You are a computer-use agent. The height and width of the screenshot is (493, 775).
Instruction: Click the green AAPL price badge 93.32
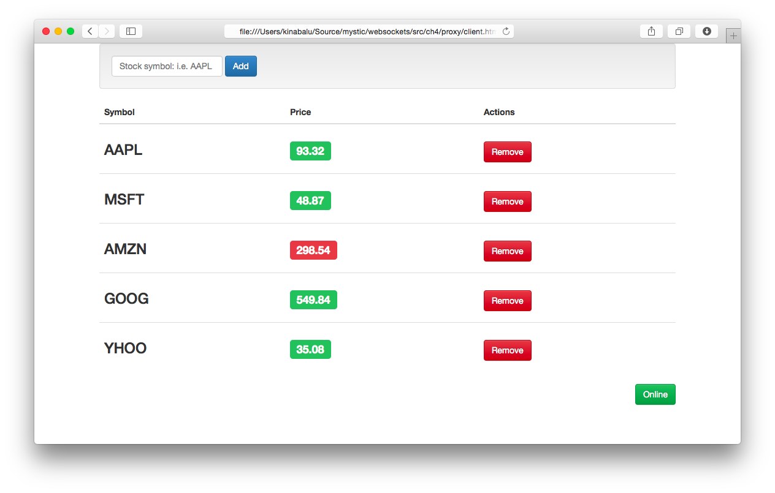click(x=310, y=151)
